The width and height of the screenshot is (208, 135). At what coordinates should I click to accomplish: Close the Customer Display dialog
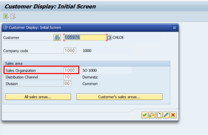[174, 28]
